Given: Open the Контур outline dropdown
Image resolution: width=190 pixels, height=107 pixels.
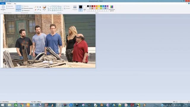Looking at the screenshot, I should [67, 6].
